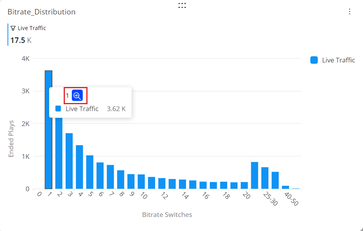The image size is (363, 231).
Task: Click the blue square in tooltip row
Action: pos(58,109)
